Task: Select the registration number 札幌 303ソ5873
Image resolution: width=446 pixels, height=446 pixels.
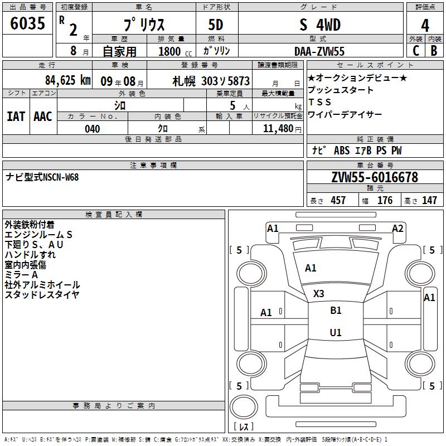Action: 211,81
